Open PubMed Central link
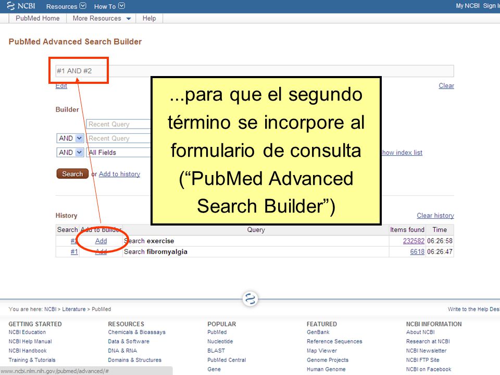 pos(227,360)
